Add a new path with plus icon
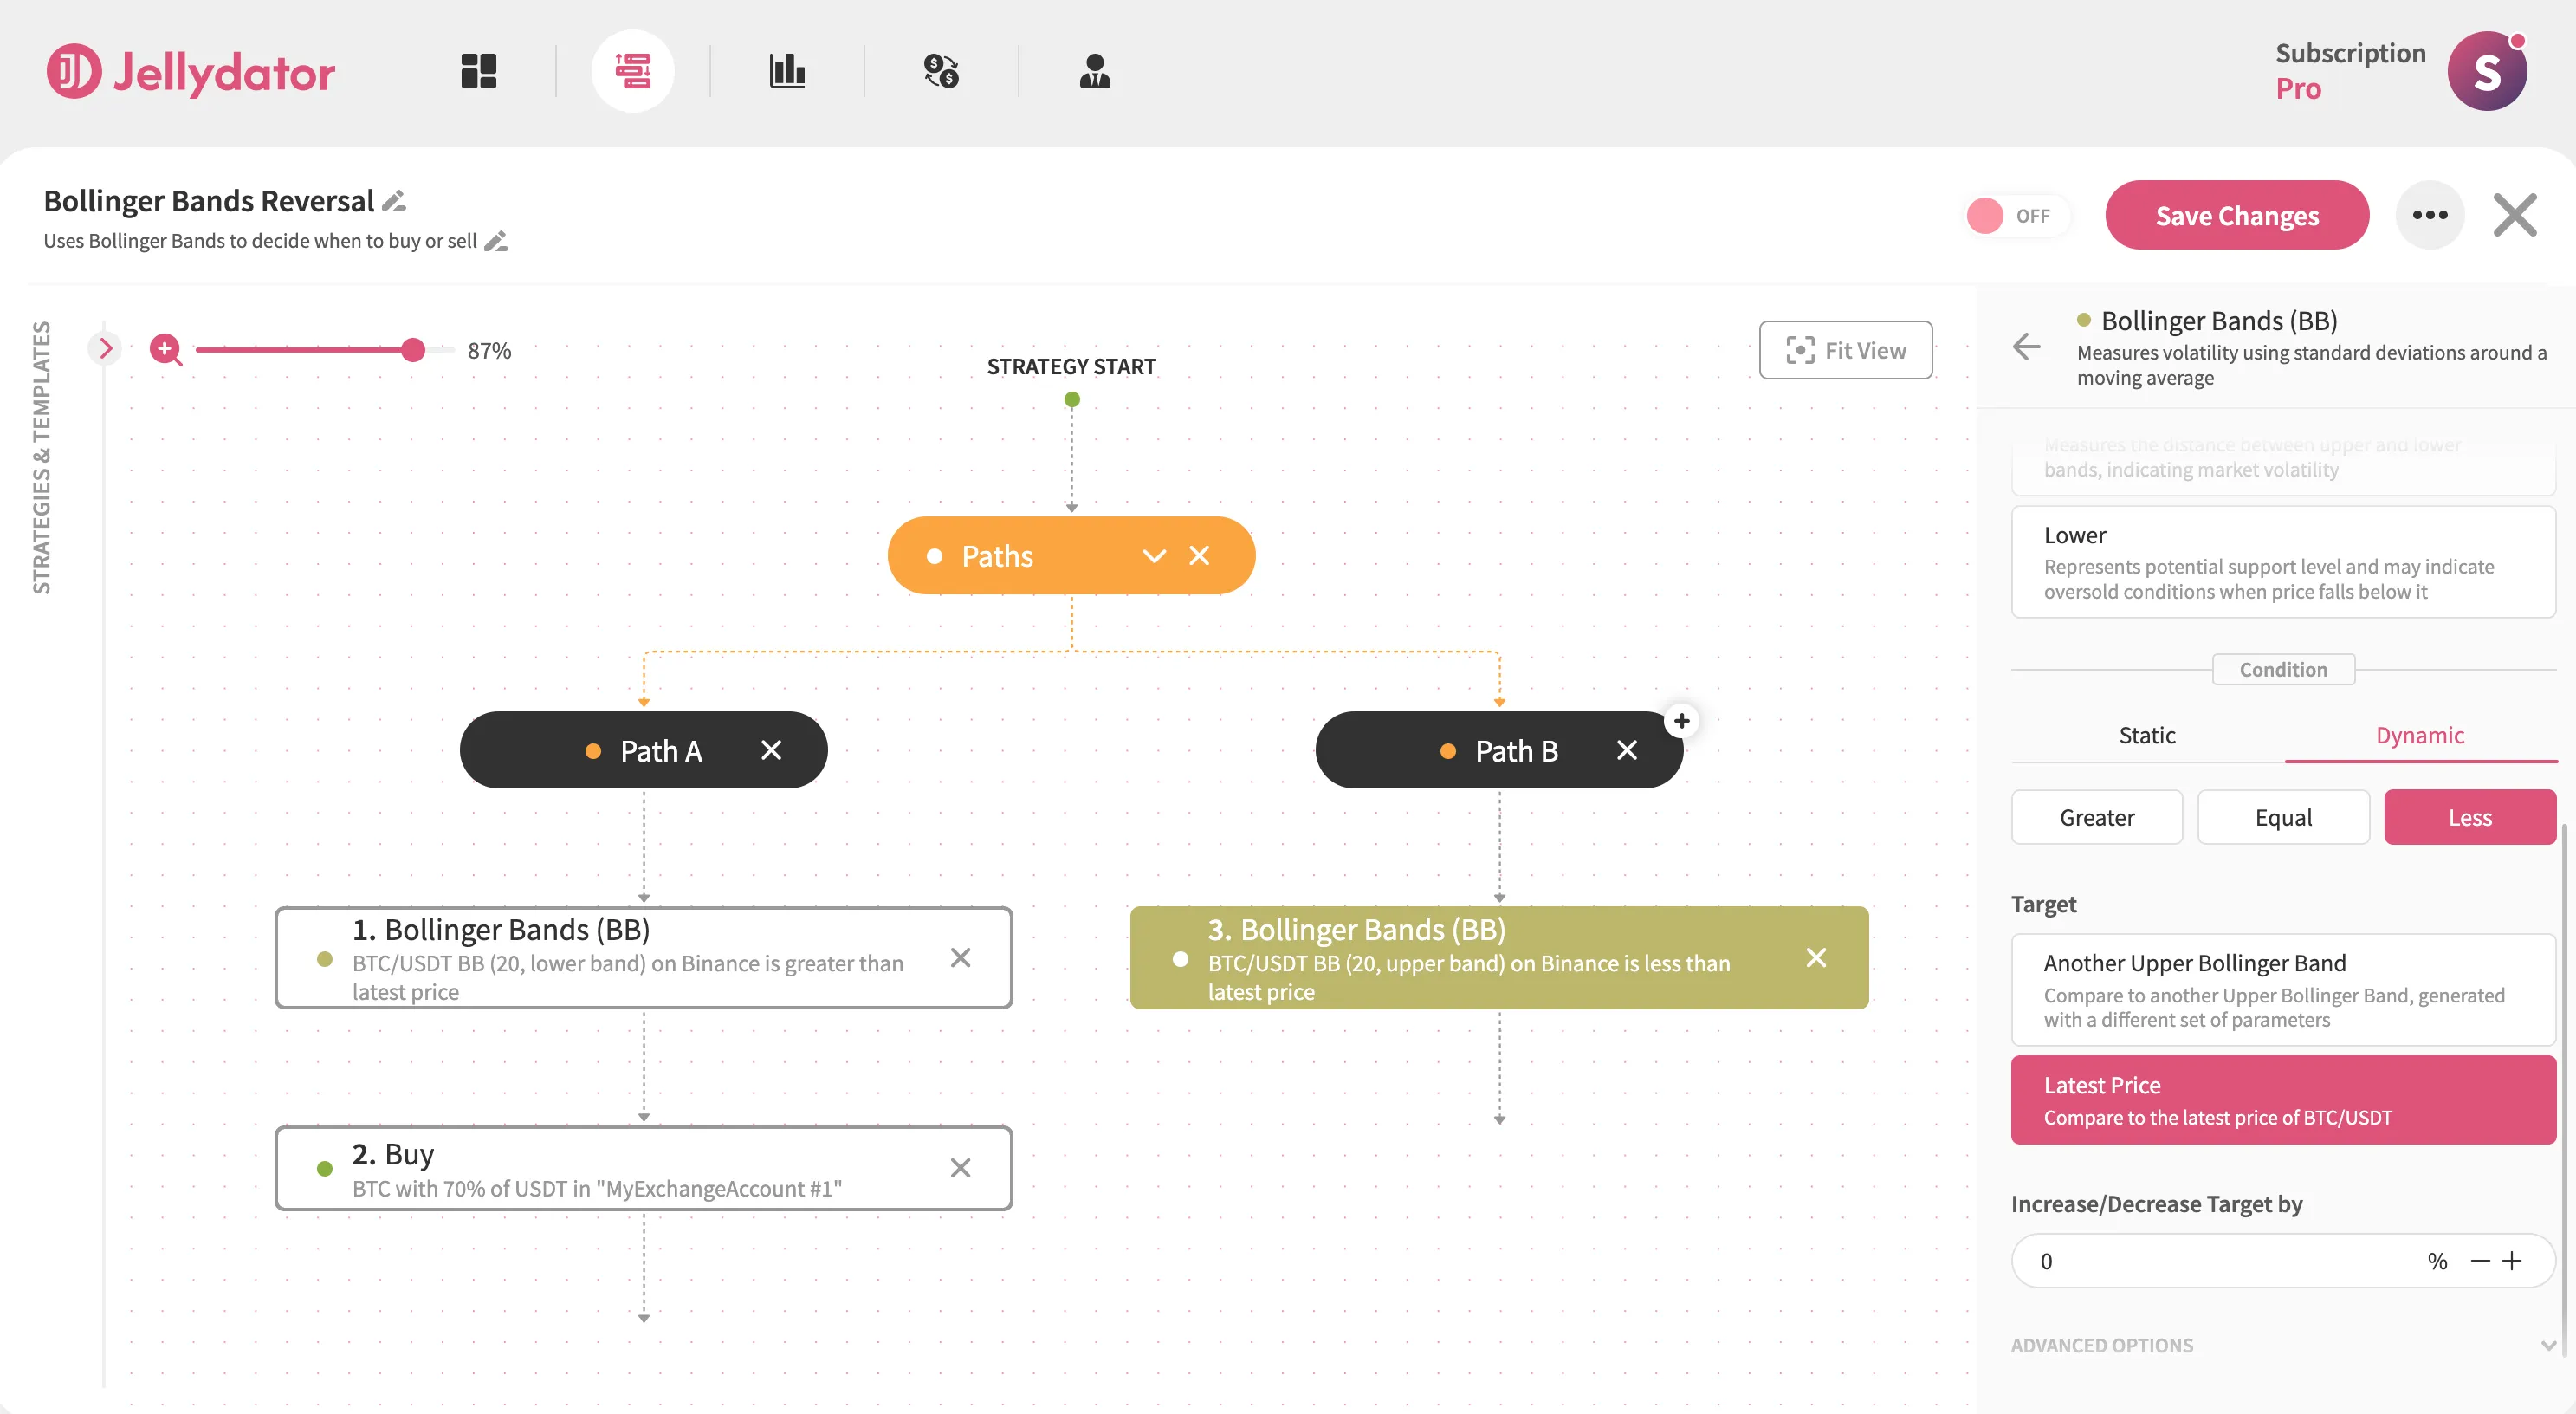 [x=1682, y=721]
